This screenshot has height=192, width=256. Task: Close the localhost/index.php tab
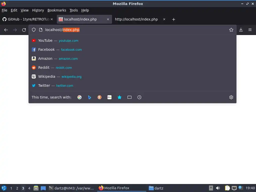[108, 19]
